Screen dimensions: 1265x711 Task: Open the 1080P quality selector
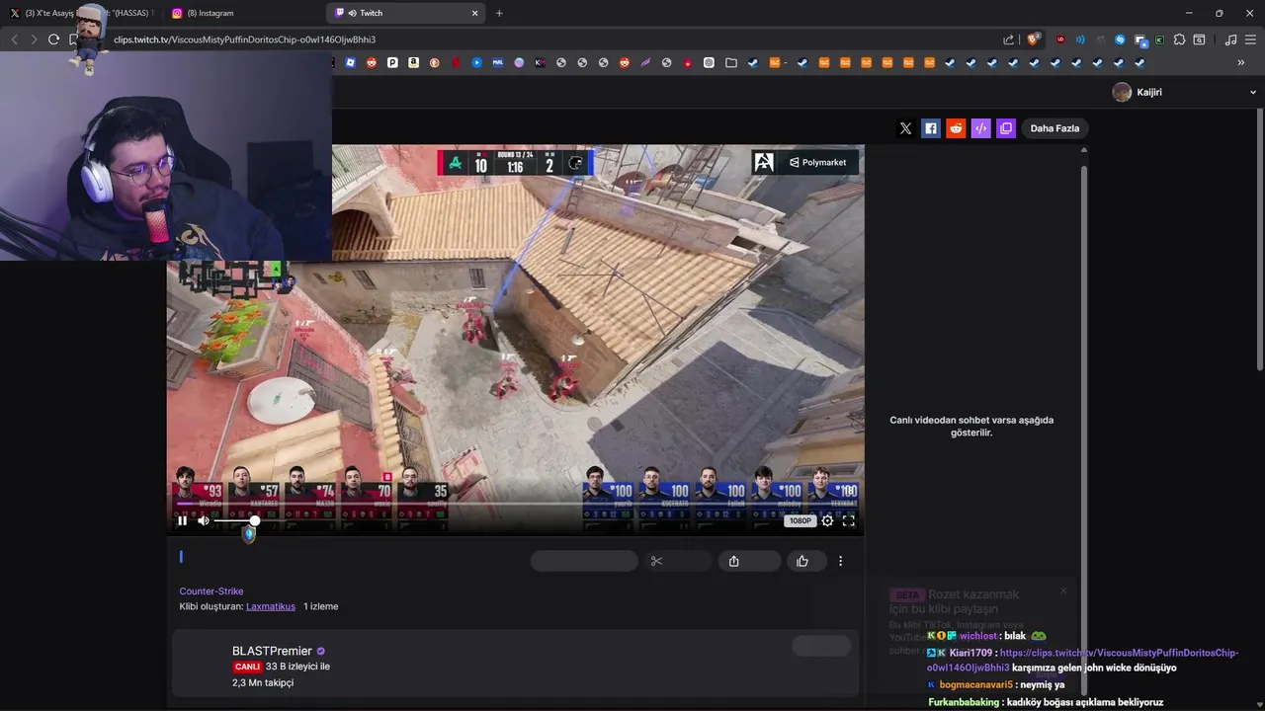pyautogui.click(x=801, y=520)
